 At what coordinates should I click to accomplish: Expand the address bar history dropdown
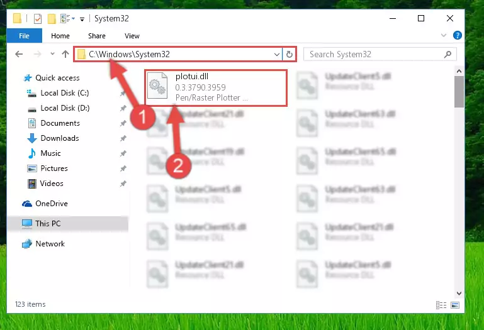(x=276, y=55)
